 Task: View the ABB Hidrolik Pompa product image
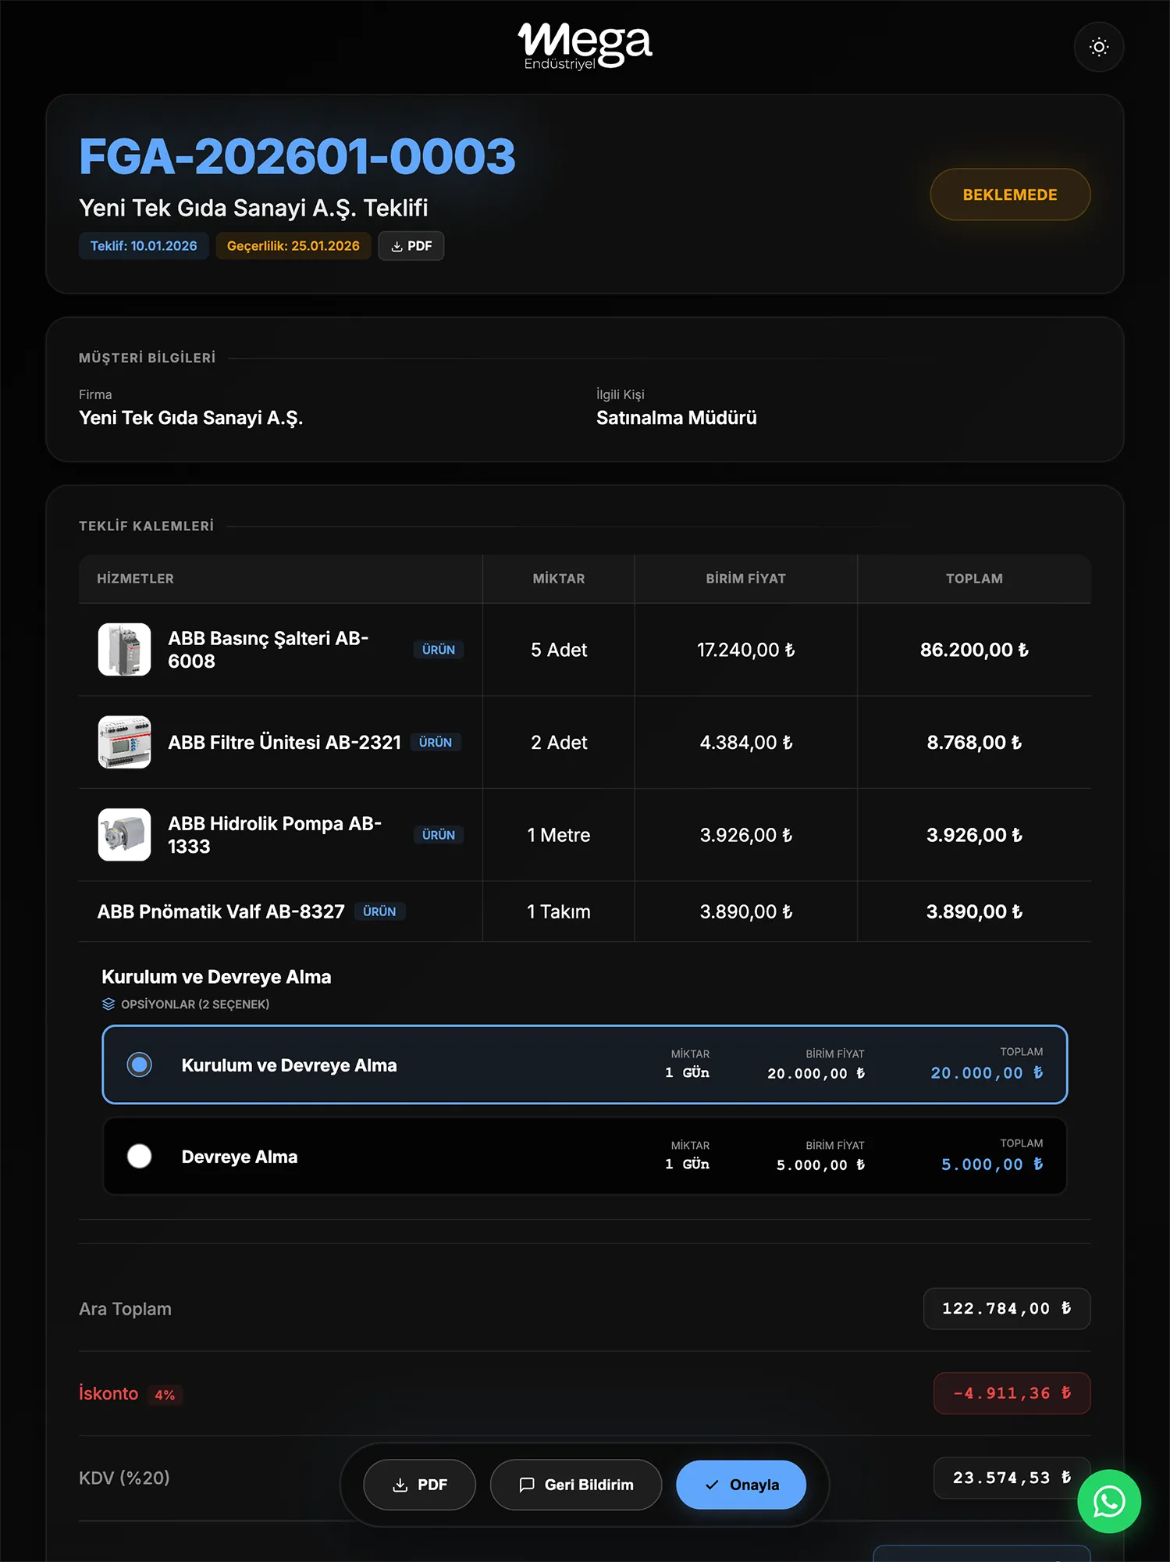125,835
